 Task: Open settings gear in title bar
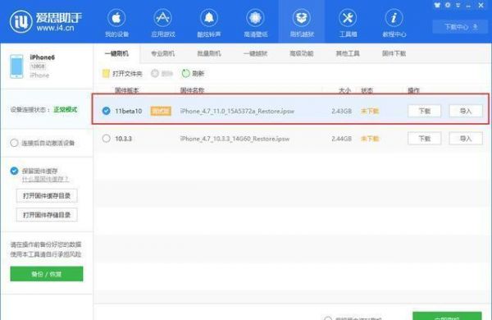click(x=448, y=5)
